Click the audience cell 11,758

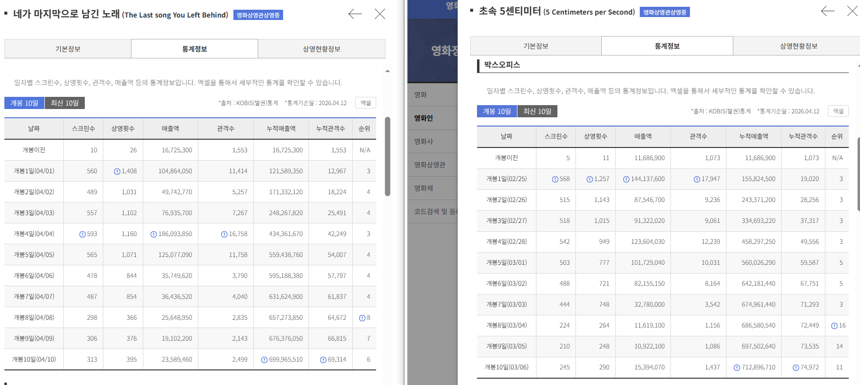click(x=238, y=255)
